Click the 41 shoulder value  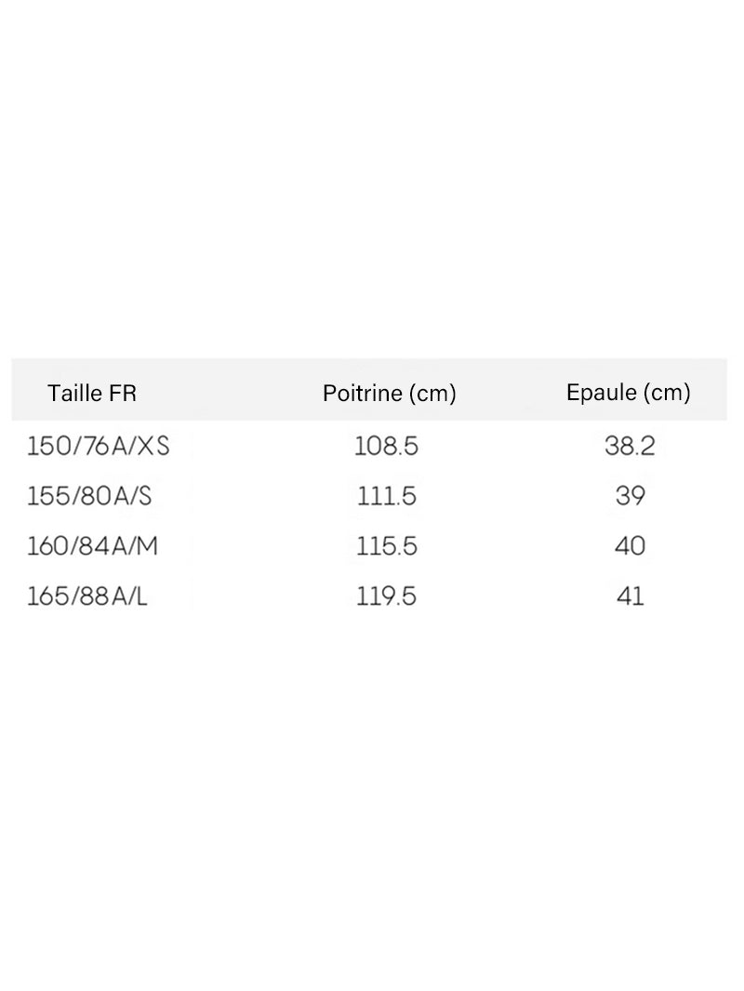click(x=631, y=596)
